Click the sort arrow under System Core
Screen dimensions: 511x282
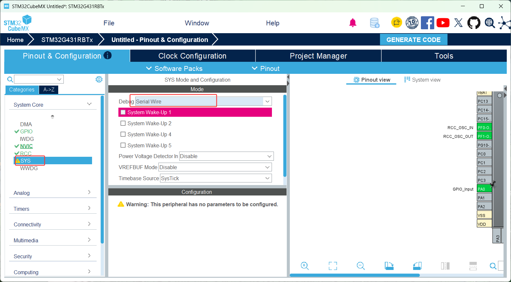coord(52,117)
